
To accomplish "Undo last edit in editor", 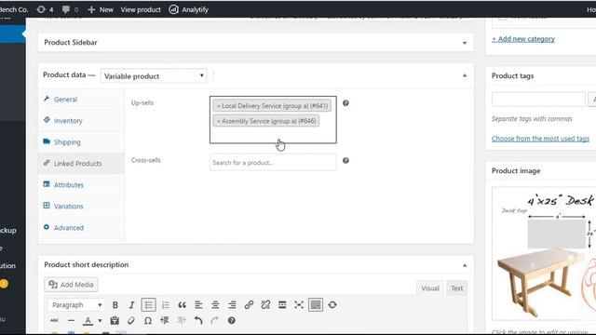I will pos(198,320).
